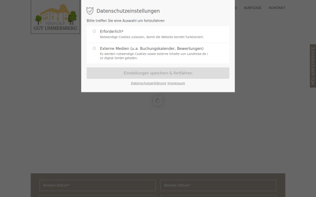This screenshot has height=197, width=316.
Task: Open the Impressum link
Action: 176,83
